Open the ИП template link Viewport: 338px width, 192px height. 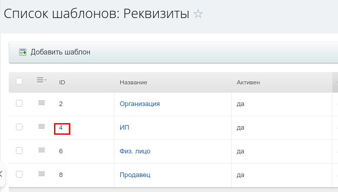coord(124,128)
